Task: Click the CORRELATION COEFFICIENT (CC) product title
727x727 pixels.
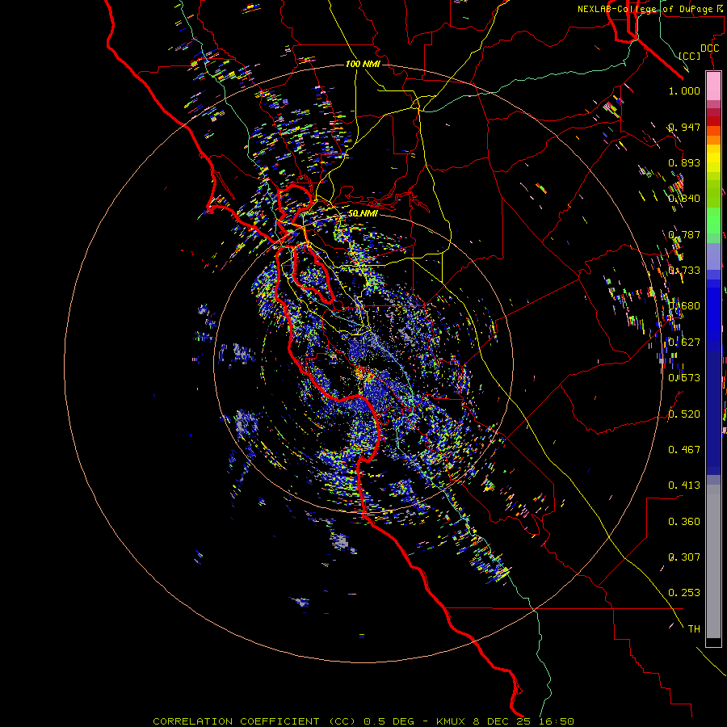Action: 254,721
